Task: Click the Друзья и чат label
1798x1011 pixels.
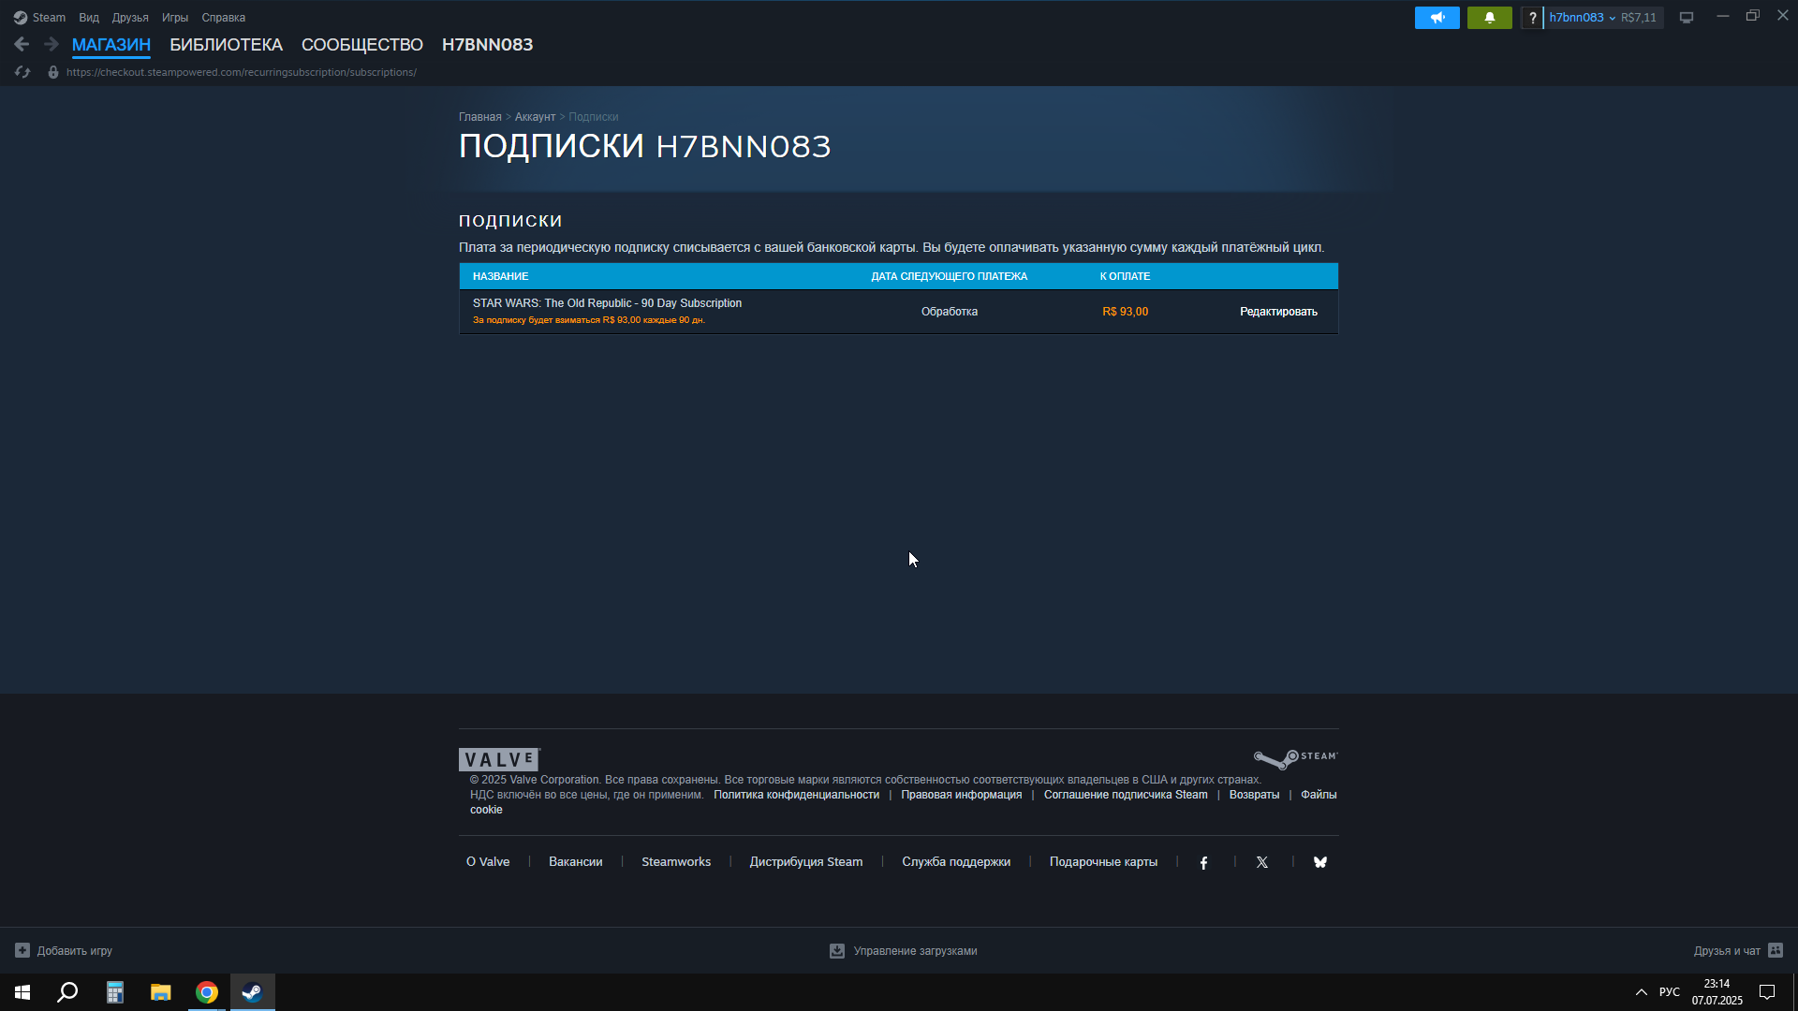Action: click(x=1727, y=951)
